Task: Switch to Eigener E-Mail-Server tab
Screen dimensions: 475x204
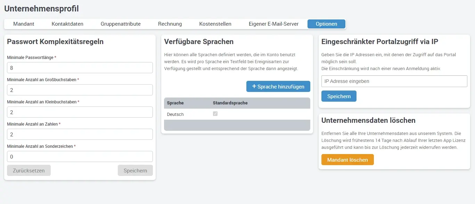Action: (x=273, y=24)
